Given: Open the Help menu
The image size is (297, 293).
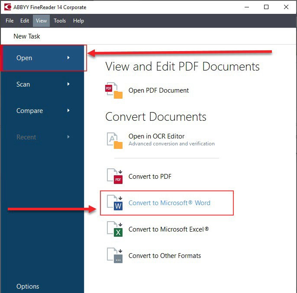Looking at the screenshot, I should [x=78, y=21].
